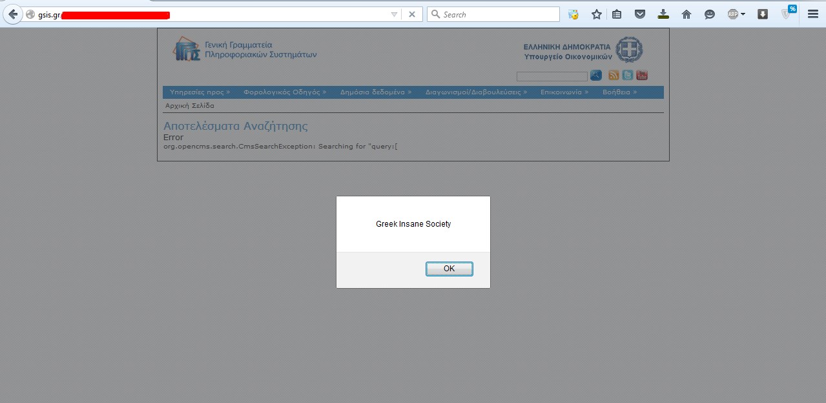Open the site's YouTube icon
Image resolution: width=826 pixels, height=403 pixels.
tap(642, 76)
